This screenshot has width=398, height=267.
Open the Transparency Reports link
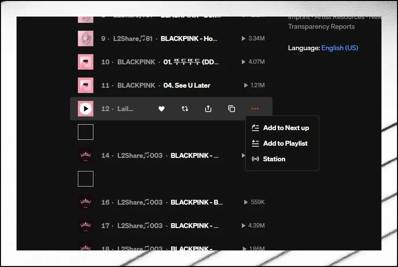click(321, 26)
